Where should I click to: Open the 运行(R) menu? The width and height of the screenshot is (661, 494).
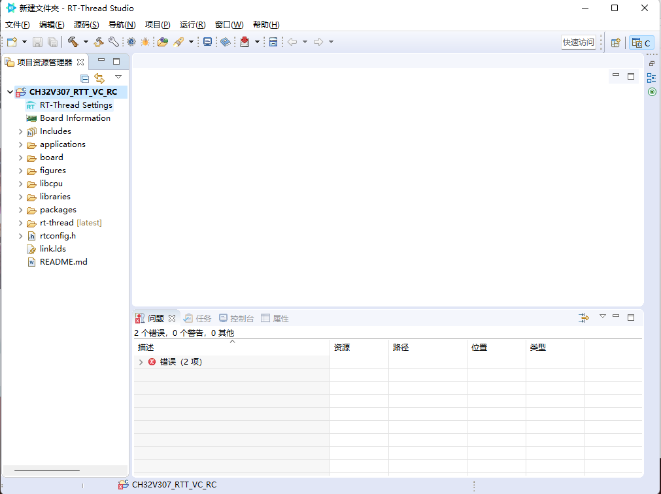192,25
